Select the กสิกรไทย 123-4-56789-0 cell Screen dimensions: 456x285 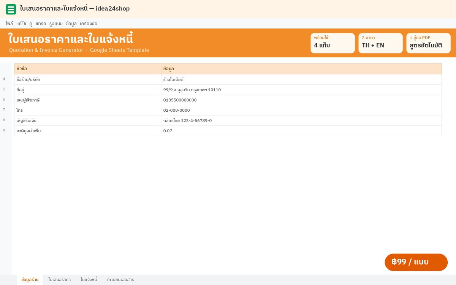pos(301,120)
